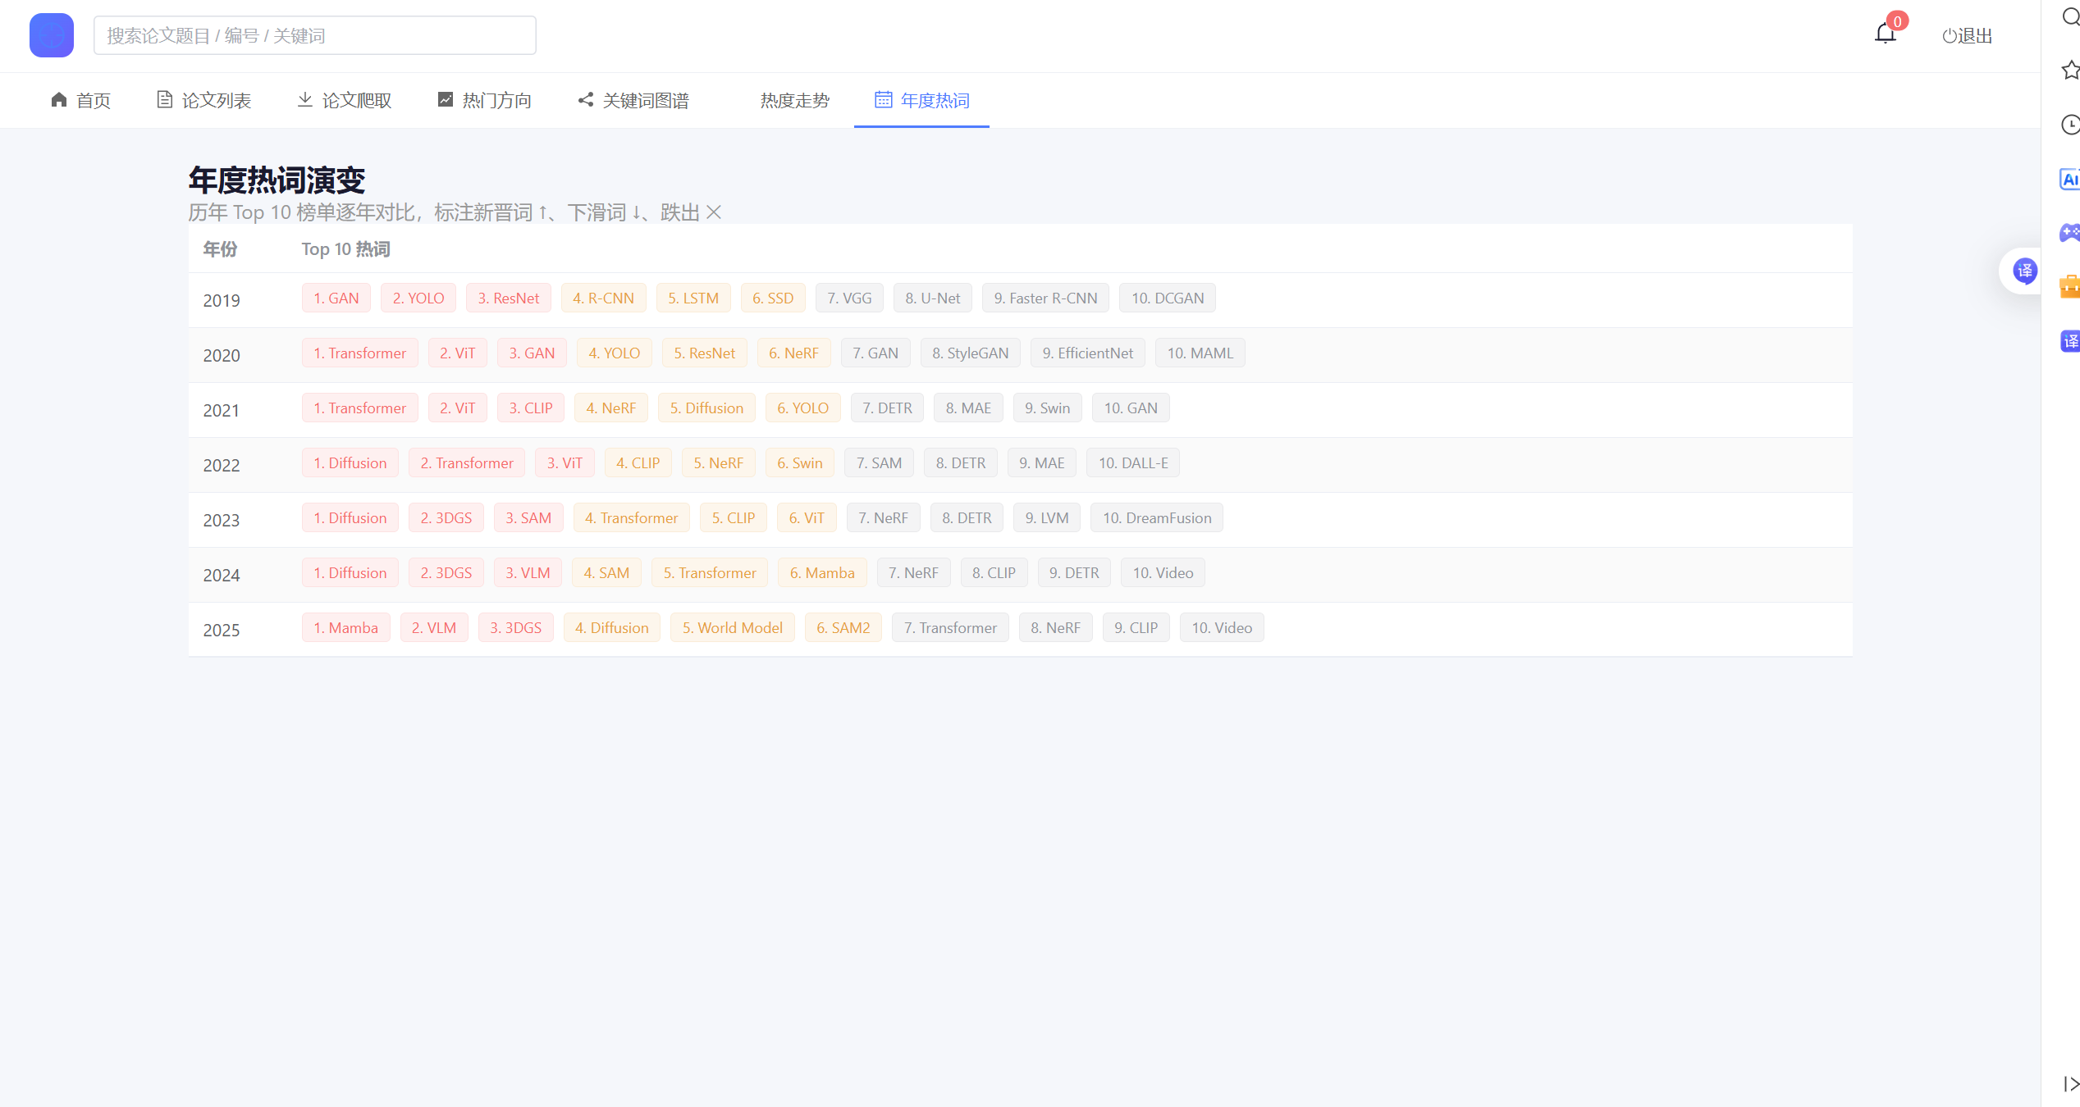Click the 2021 tag '9. Swin'
This screenshot has height=1107, width=2080.
pos(1048,408)
